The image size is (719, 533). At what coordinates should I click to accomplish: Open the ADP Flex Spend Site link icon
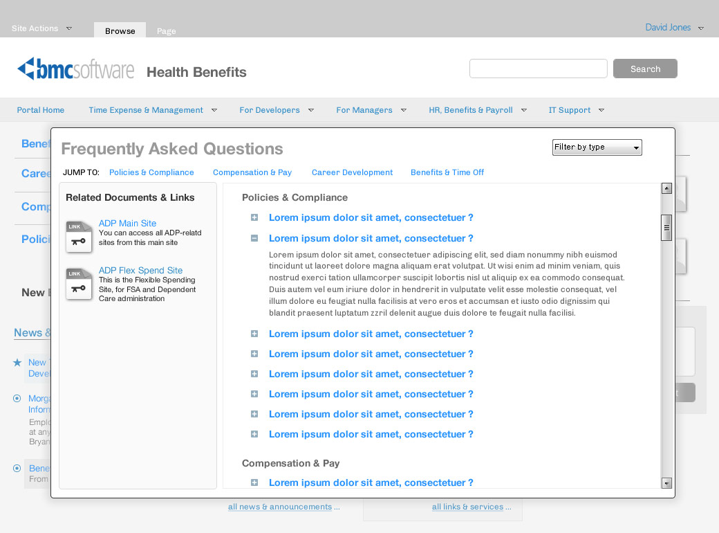click(x=79, y=283)
